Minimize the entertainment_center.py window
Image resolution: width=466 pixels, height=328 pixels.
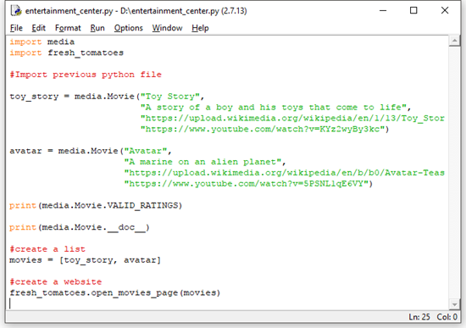coord(383,11)
